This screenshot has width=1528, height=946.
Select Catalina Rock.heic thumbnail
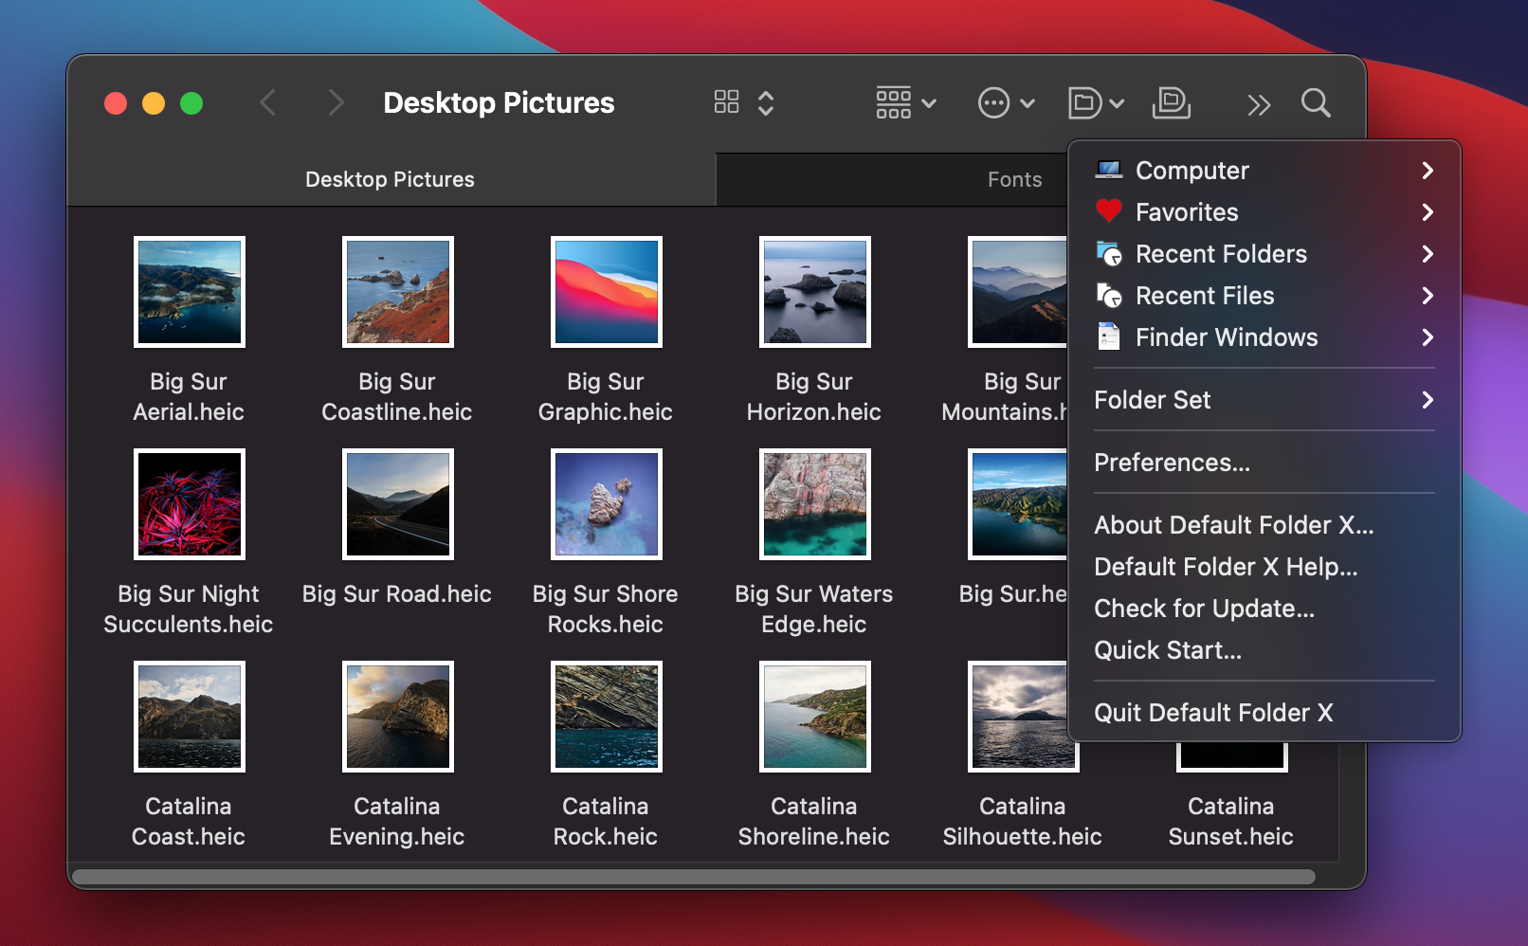point(607,717)
